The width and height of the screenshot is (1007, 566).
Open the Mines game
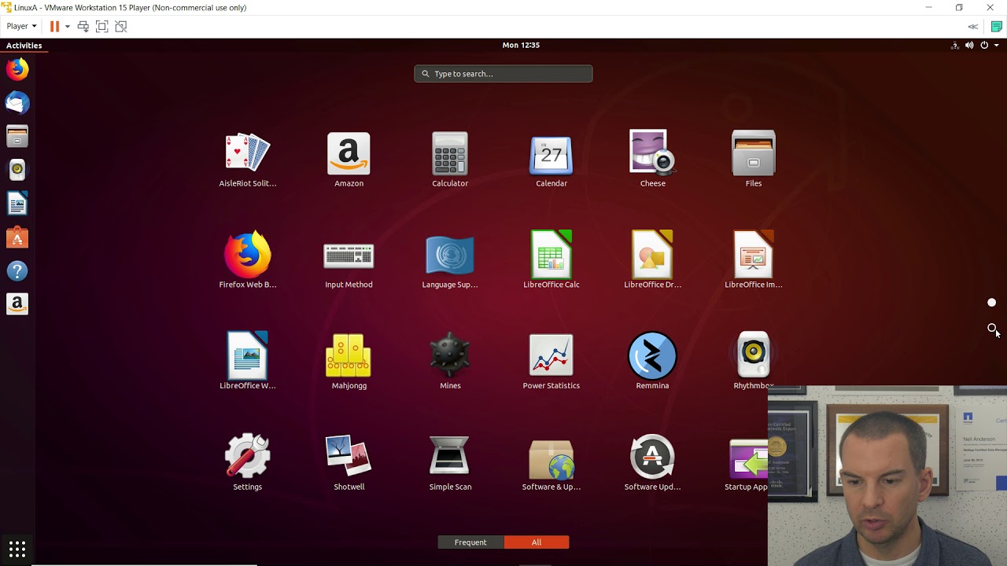(x=450, y=362)
